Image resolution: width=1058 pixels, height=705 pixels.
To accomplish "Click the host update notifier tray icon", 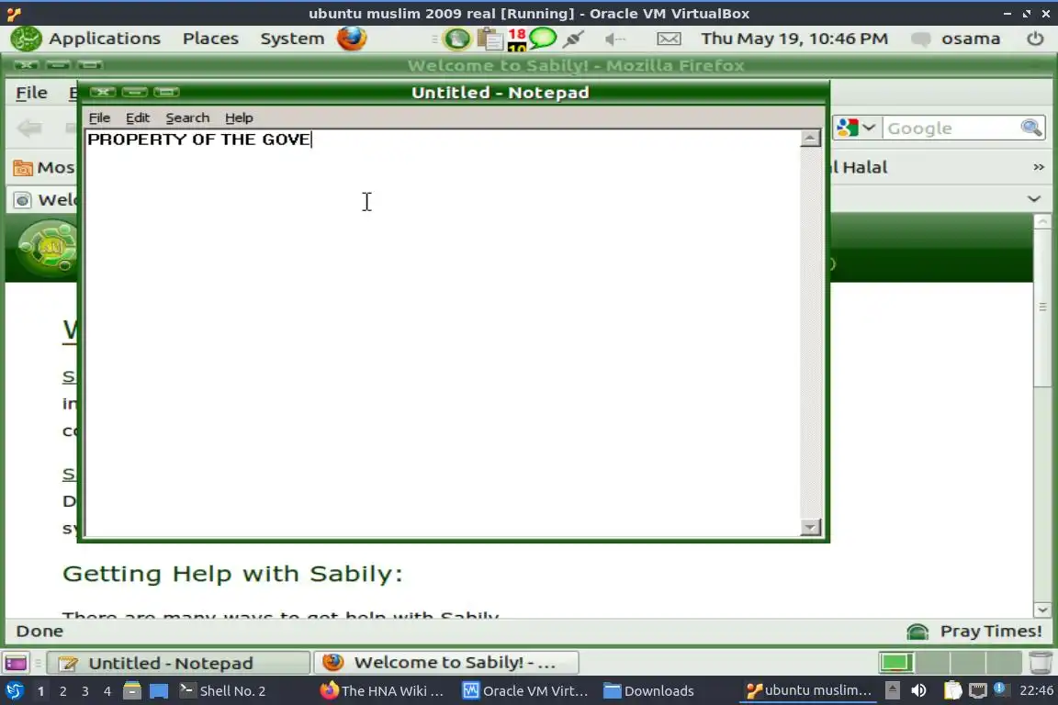I will click(1000, 689).
